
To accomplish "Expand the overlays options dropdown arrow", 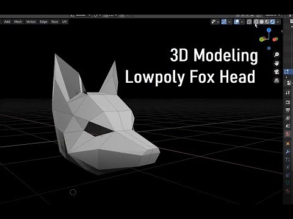I will [242, 22].
